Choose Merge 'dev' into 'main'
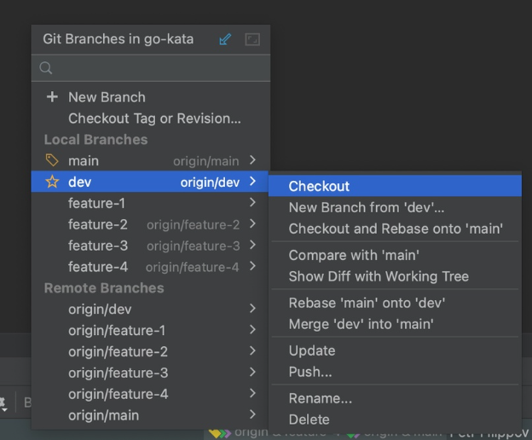The image size is (532, 440). [361, 324]
